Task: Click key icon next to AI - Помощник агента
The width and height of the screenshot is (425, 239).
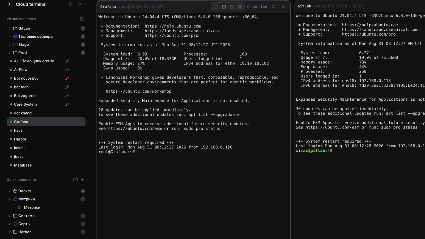Action: pos(67,61)
